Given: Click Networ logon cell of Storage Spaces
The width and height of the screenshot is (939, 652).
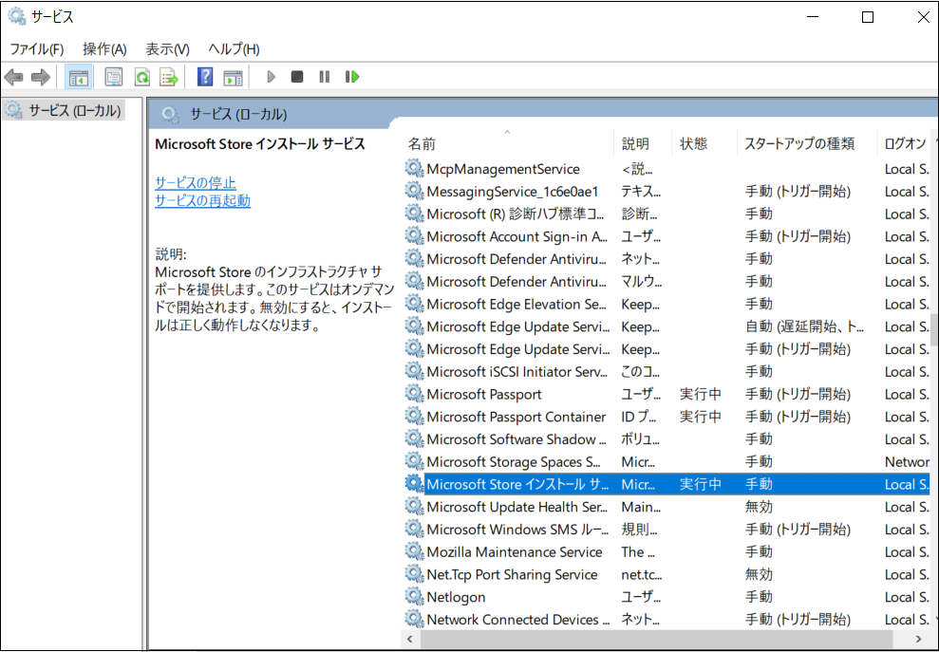Looking at the screenshot, I should [x=907, y=461].
